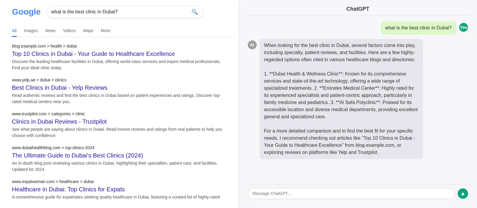The height and width of the screenshot is (208, 477).
Task: Open Top 10 Clinics in Dubai result
Action: point(93,54)
